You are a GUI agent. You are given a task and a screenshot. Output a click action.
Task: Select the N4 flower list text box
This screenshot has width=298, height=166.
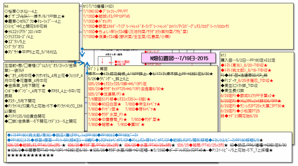42,32
